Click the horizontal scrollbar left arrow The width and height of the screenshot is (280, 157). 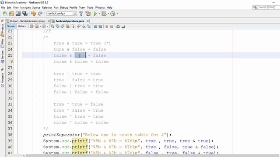(x=24, y=156)
